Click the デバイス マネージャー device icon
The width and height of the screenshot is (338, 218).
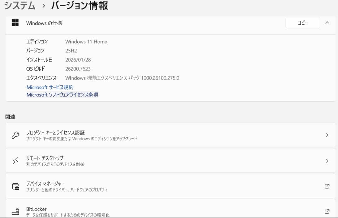click(x=16, y=186)
